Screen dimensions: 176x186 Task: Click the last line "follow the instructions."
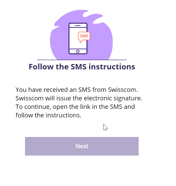point(48,115)
